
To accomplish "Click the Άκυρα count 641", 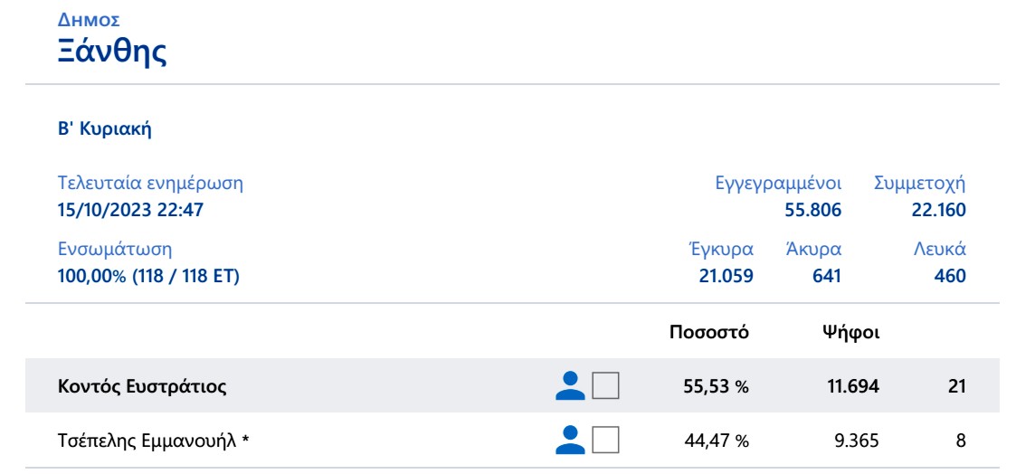I will [826, 276].
